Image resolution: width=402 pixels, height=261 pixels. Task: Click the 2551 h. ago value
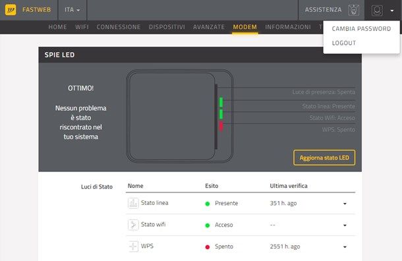285,246
